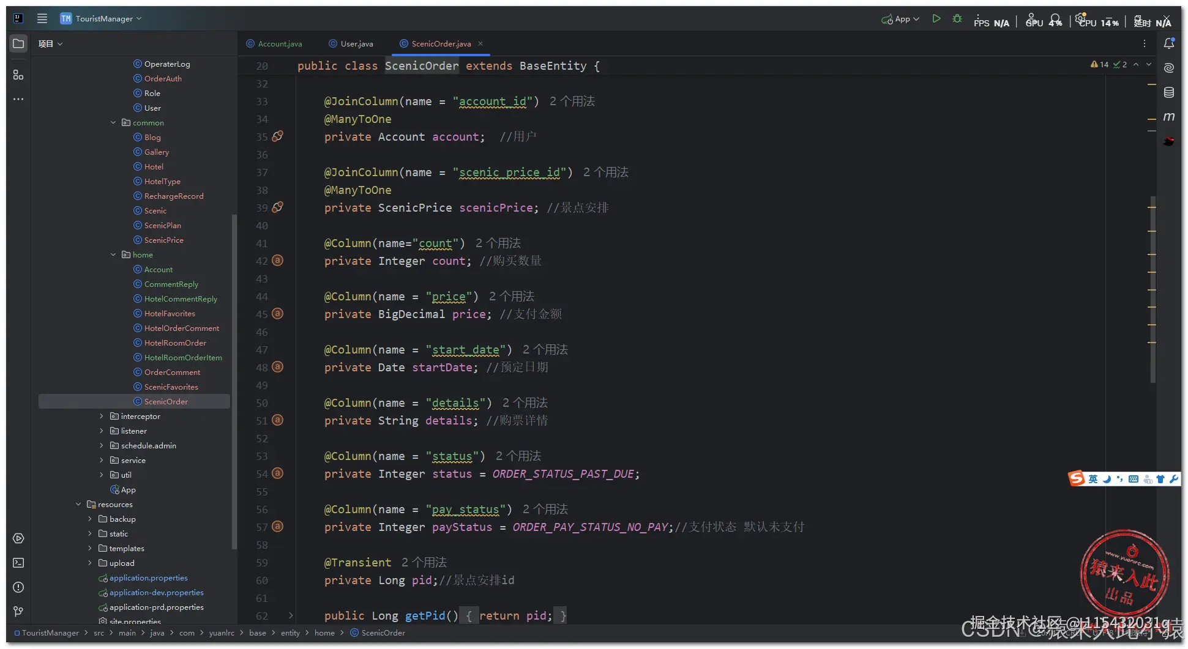Switch to the Account.java tab
Viewport: 1188px width, 649px height.
(x=274, y=44)
